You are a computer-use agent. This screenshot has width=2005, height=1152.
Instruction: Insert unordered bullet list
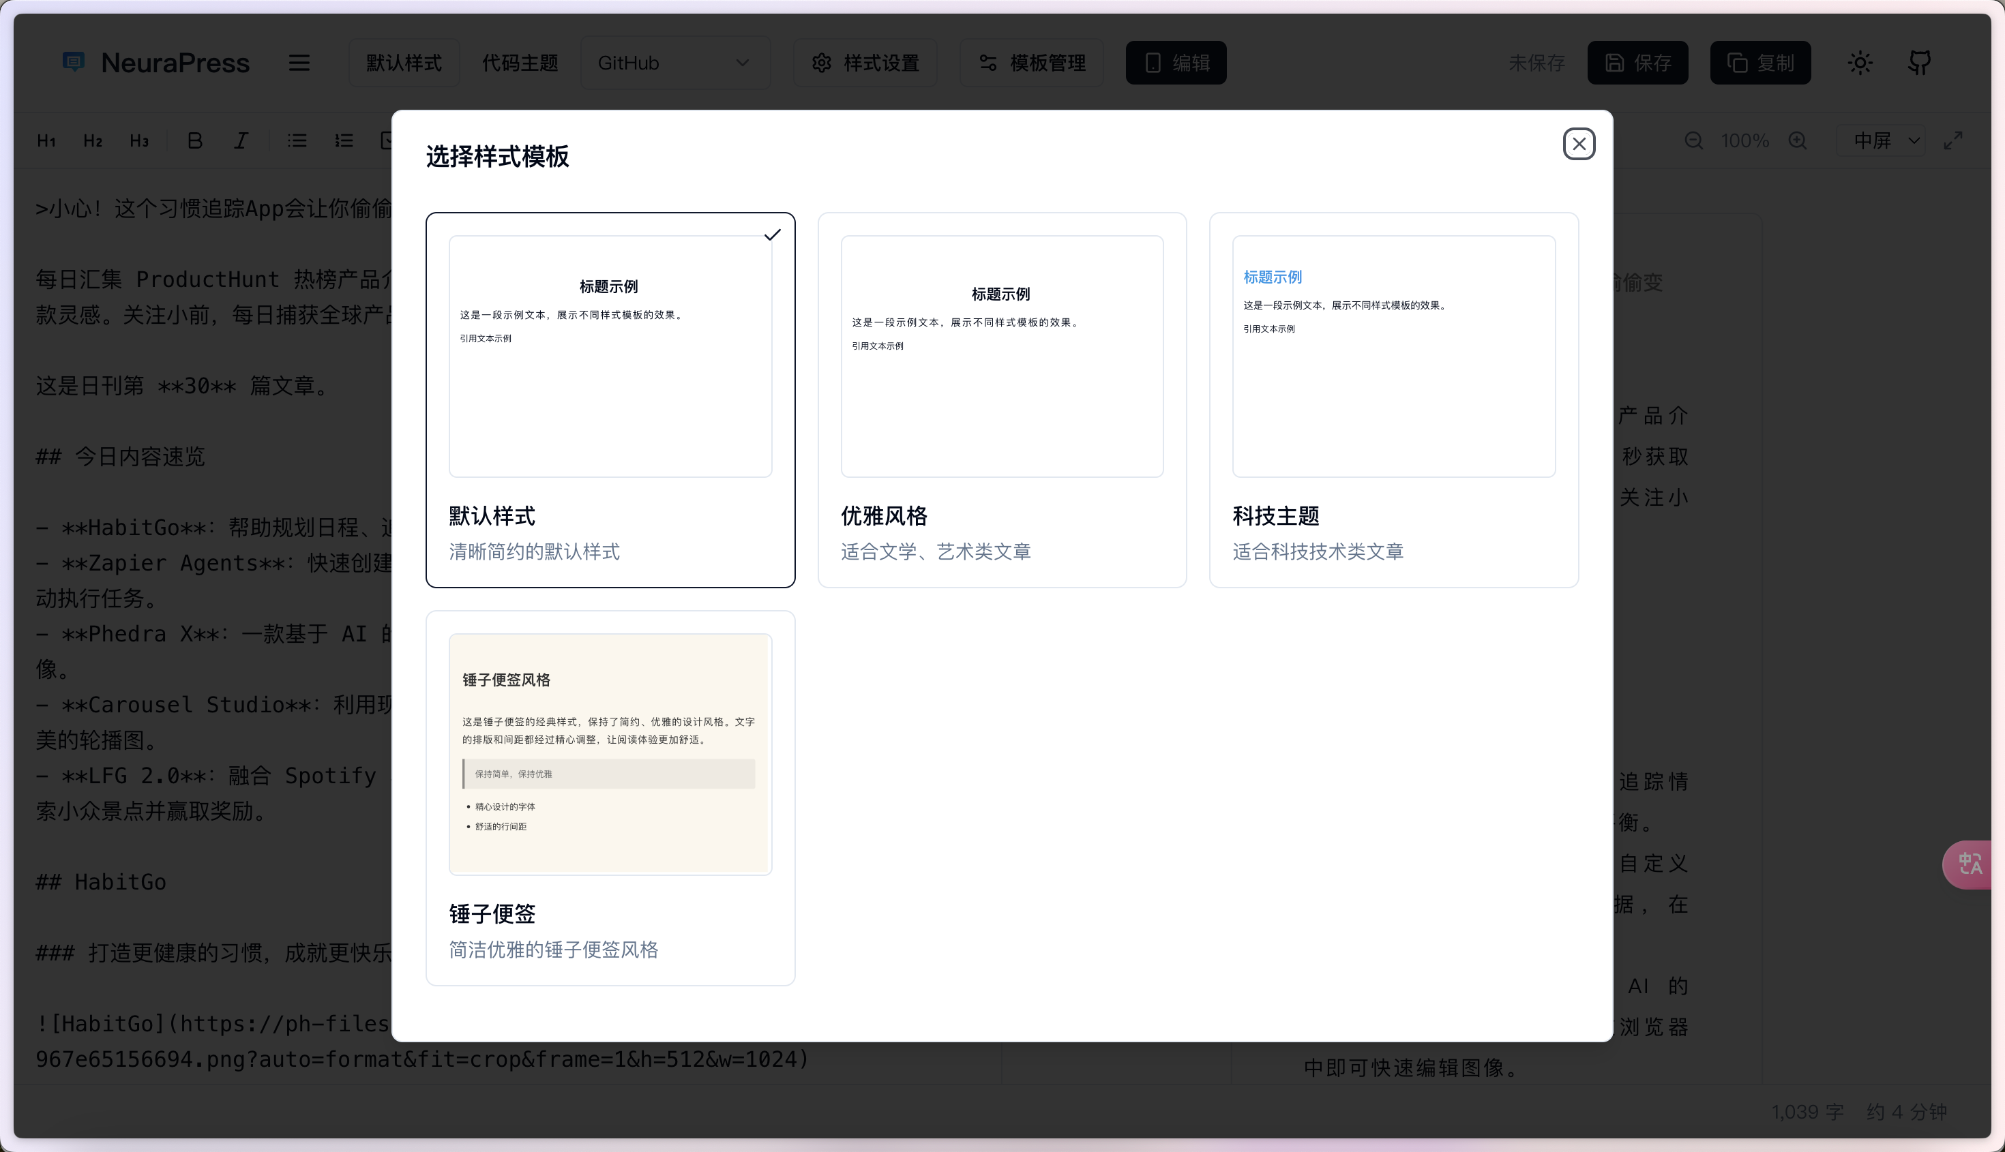coord(297,141)
